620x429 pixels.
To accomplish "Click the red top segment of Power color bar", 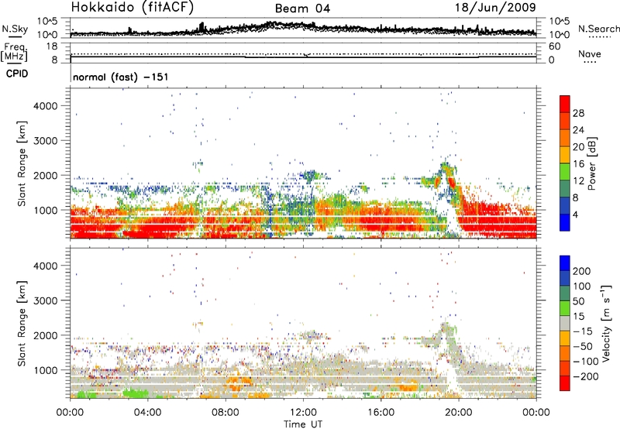I will [565, 104].
